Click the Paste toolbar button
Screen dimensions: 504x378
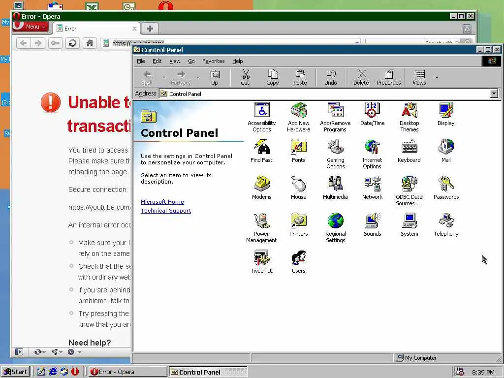(300, 77)
